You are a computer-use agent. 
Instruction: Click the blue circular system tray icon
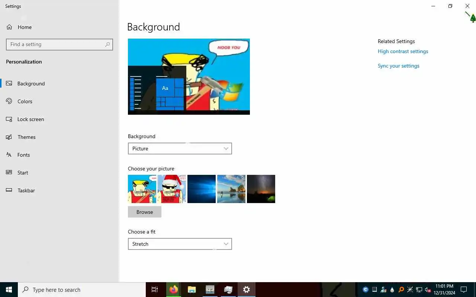366,290
